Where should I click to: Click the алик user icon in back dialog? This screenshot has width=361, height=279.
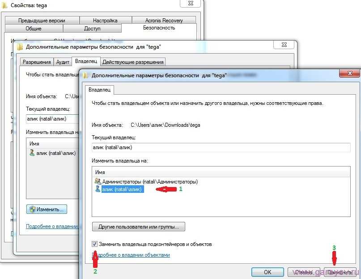pos(32,153)
